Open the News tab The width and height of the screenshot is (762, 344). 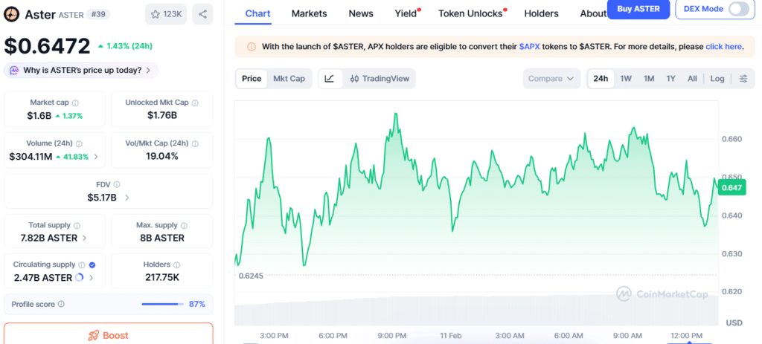tap(361, 13)
